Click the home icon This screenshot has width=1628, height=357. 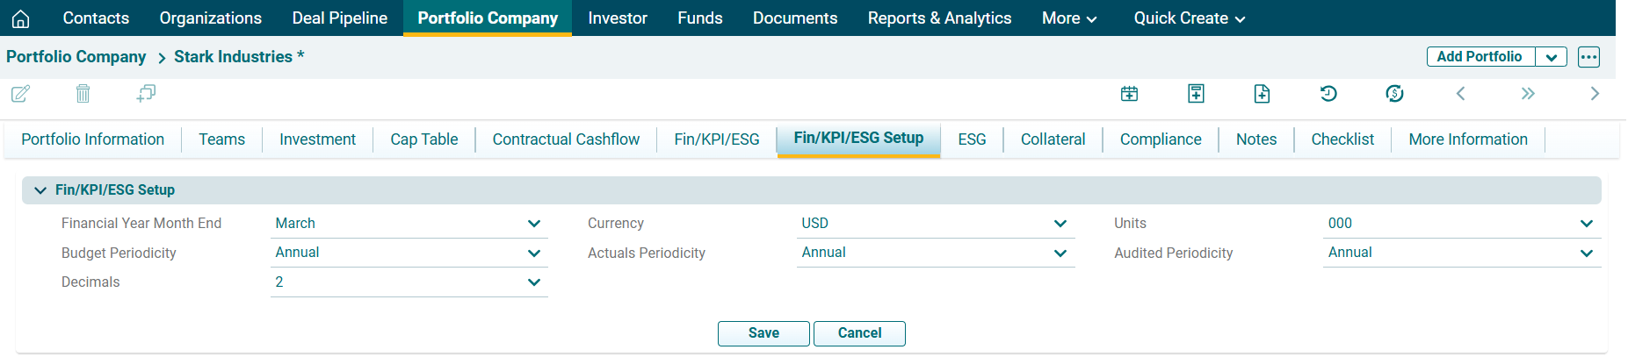[21, 18]
